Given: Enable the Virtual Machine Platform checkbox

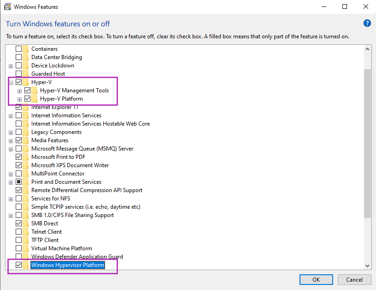Looking at the screenshot, I should 18,248.
